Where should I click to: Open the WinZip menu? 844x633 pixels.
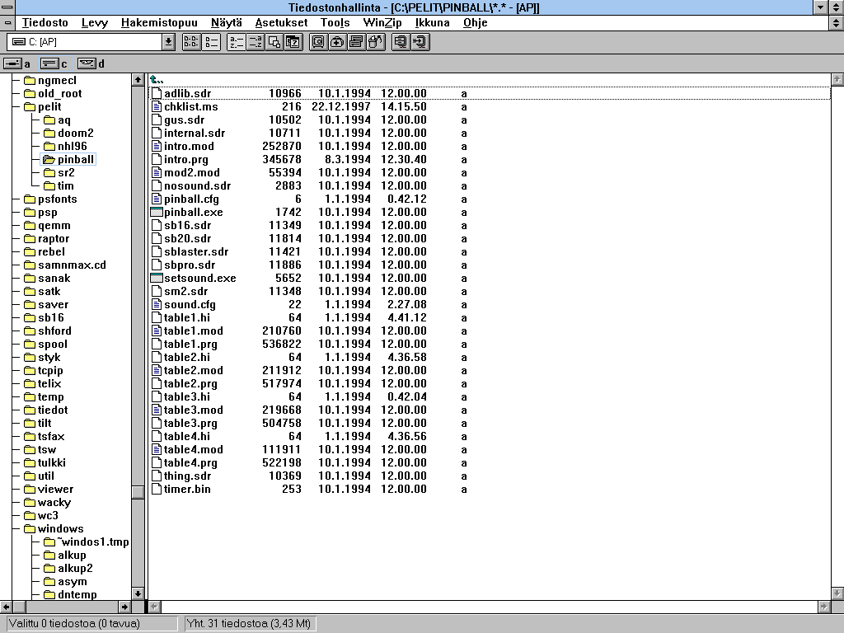tap(382, 22)
